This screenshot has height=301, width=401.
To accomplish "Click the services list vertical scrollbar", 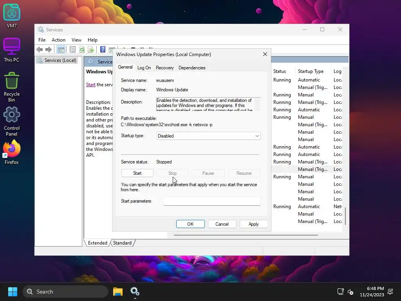I will click(x=345, y=216).
